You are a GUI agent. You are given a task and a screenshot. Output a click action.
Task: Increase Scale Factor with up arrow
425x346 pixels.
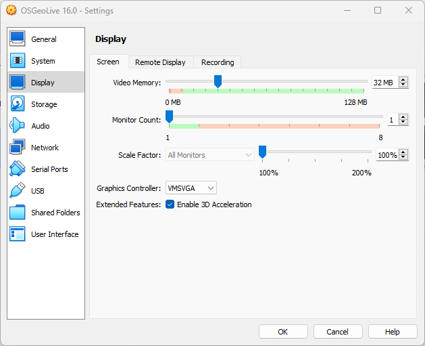[403, 152]
